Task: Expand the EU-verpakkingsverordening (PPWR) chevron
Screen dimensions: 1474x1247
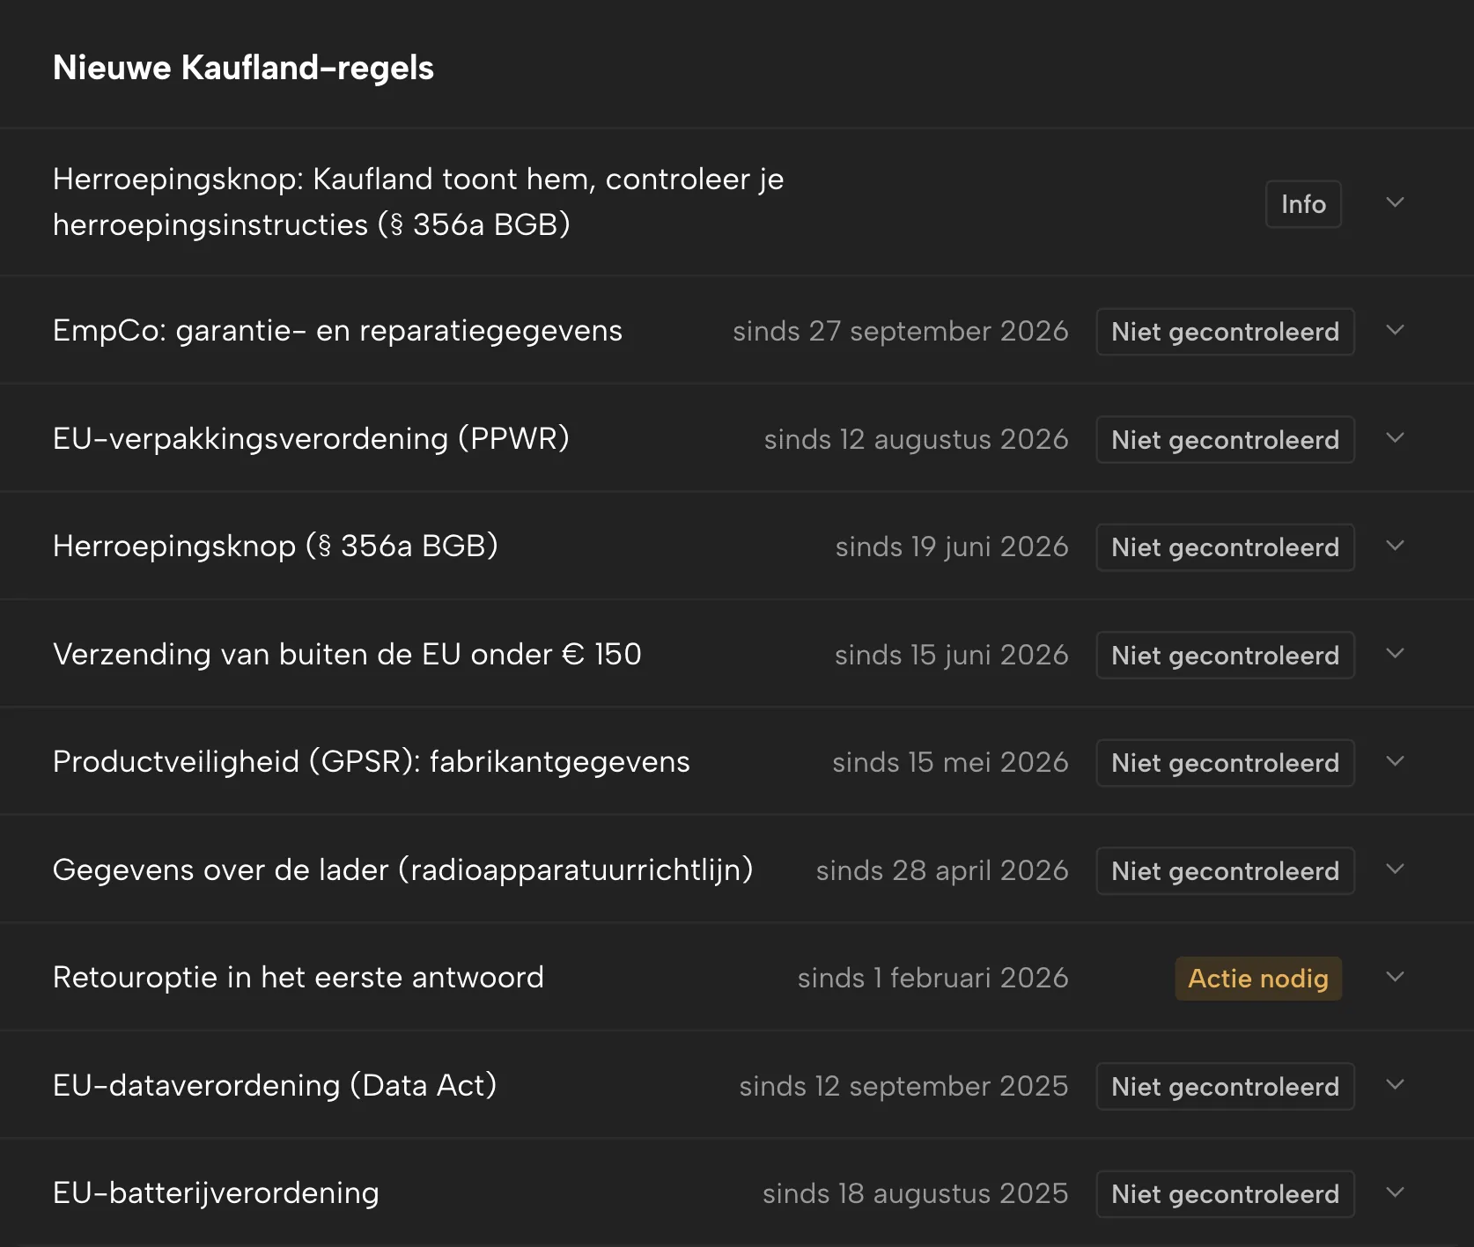Action: pyautogui.click(x=1395, y=438)
